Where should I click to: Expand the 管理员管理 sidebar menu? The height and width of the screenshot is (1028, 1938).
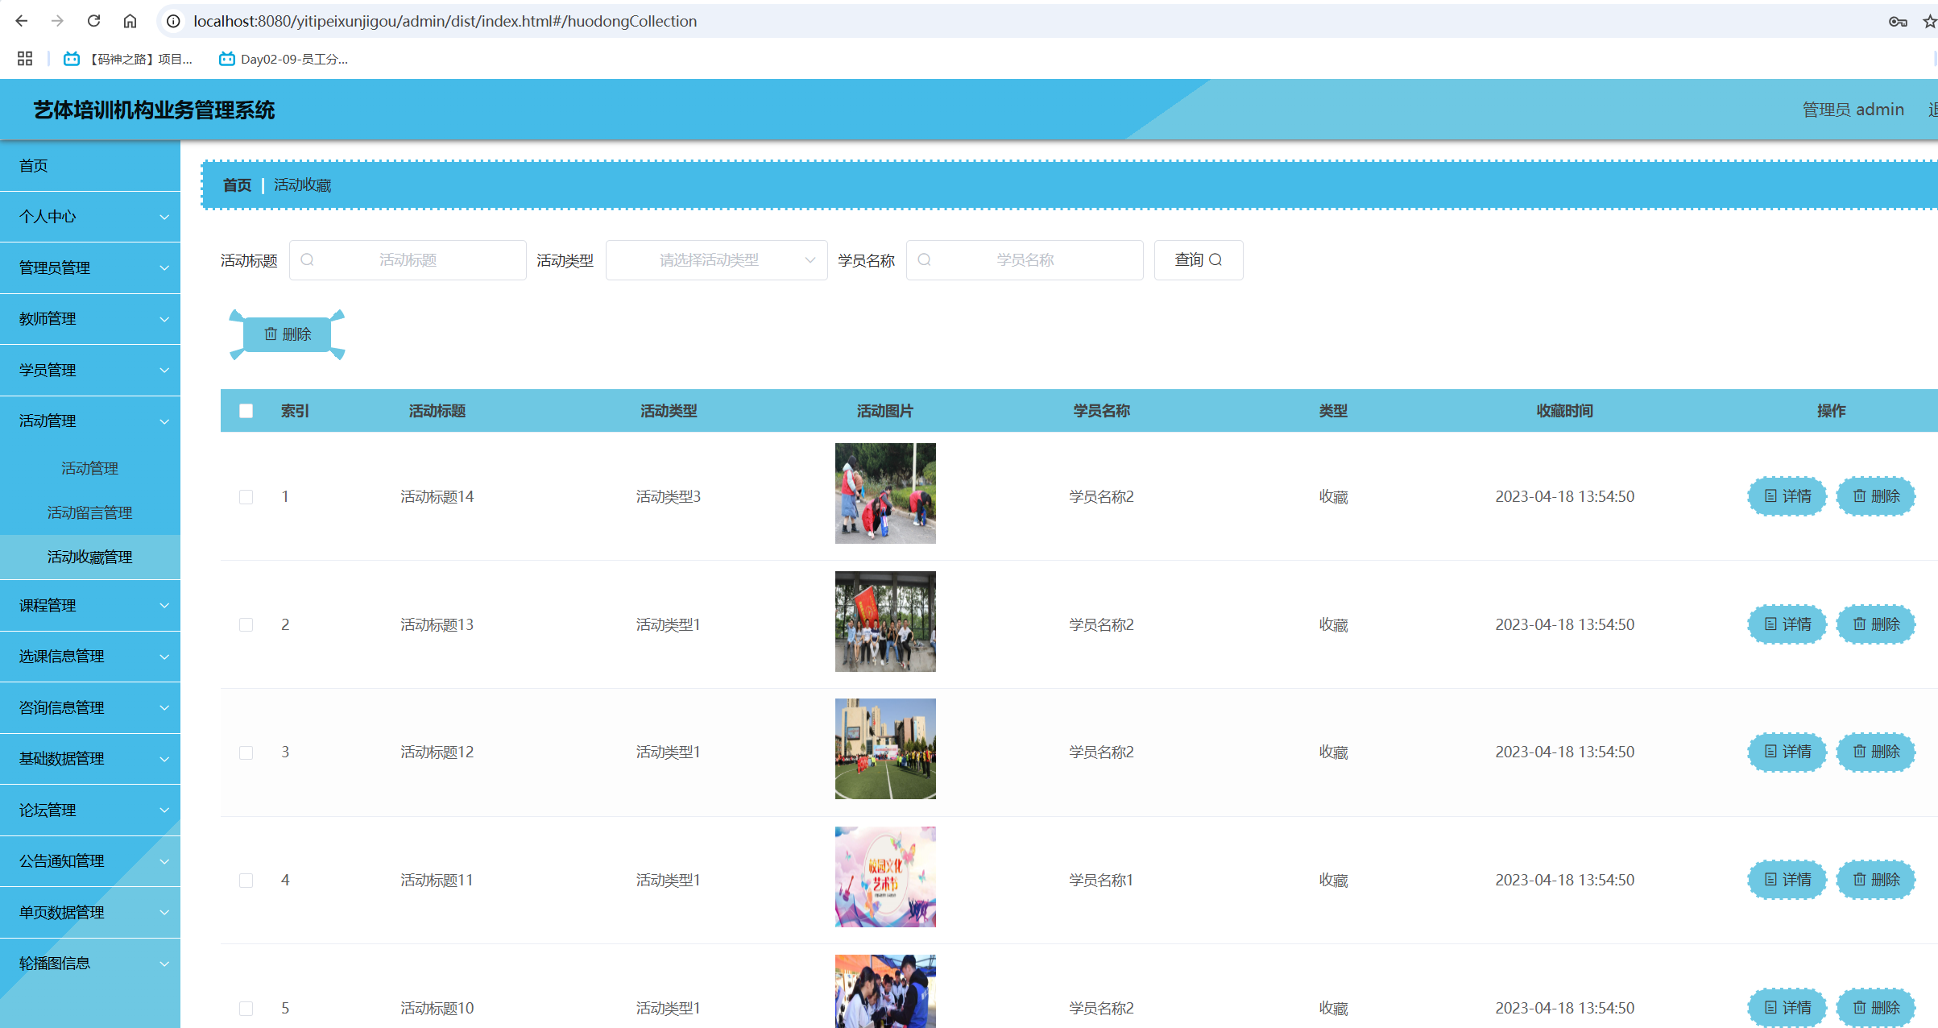[90, 267]
